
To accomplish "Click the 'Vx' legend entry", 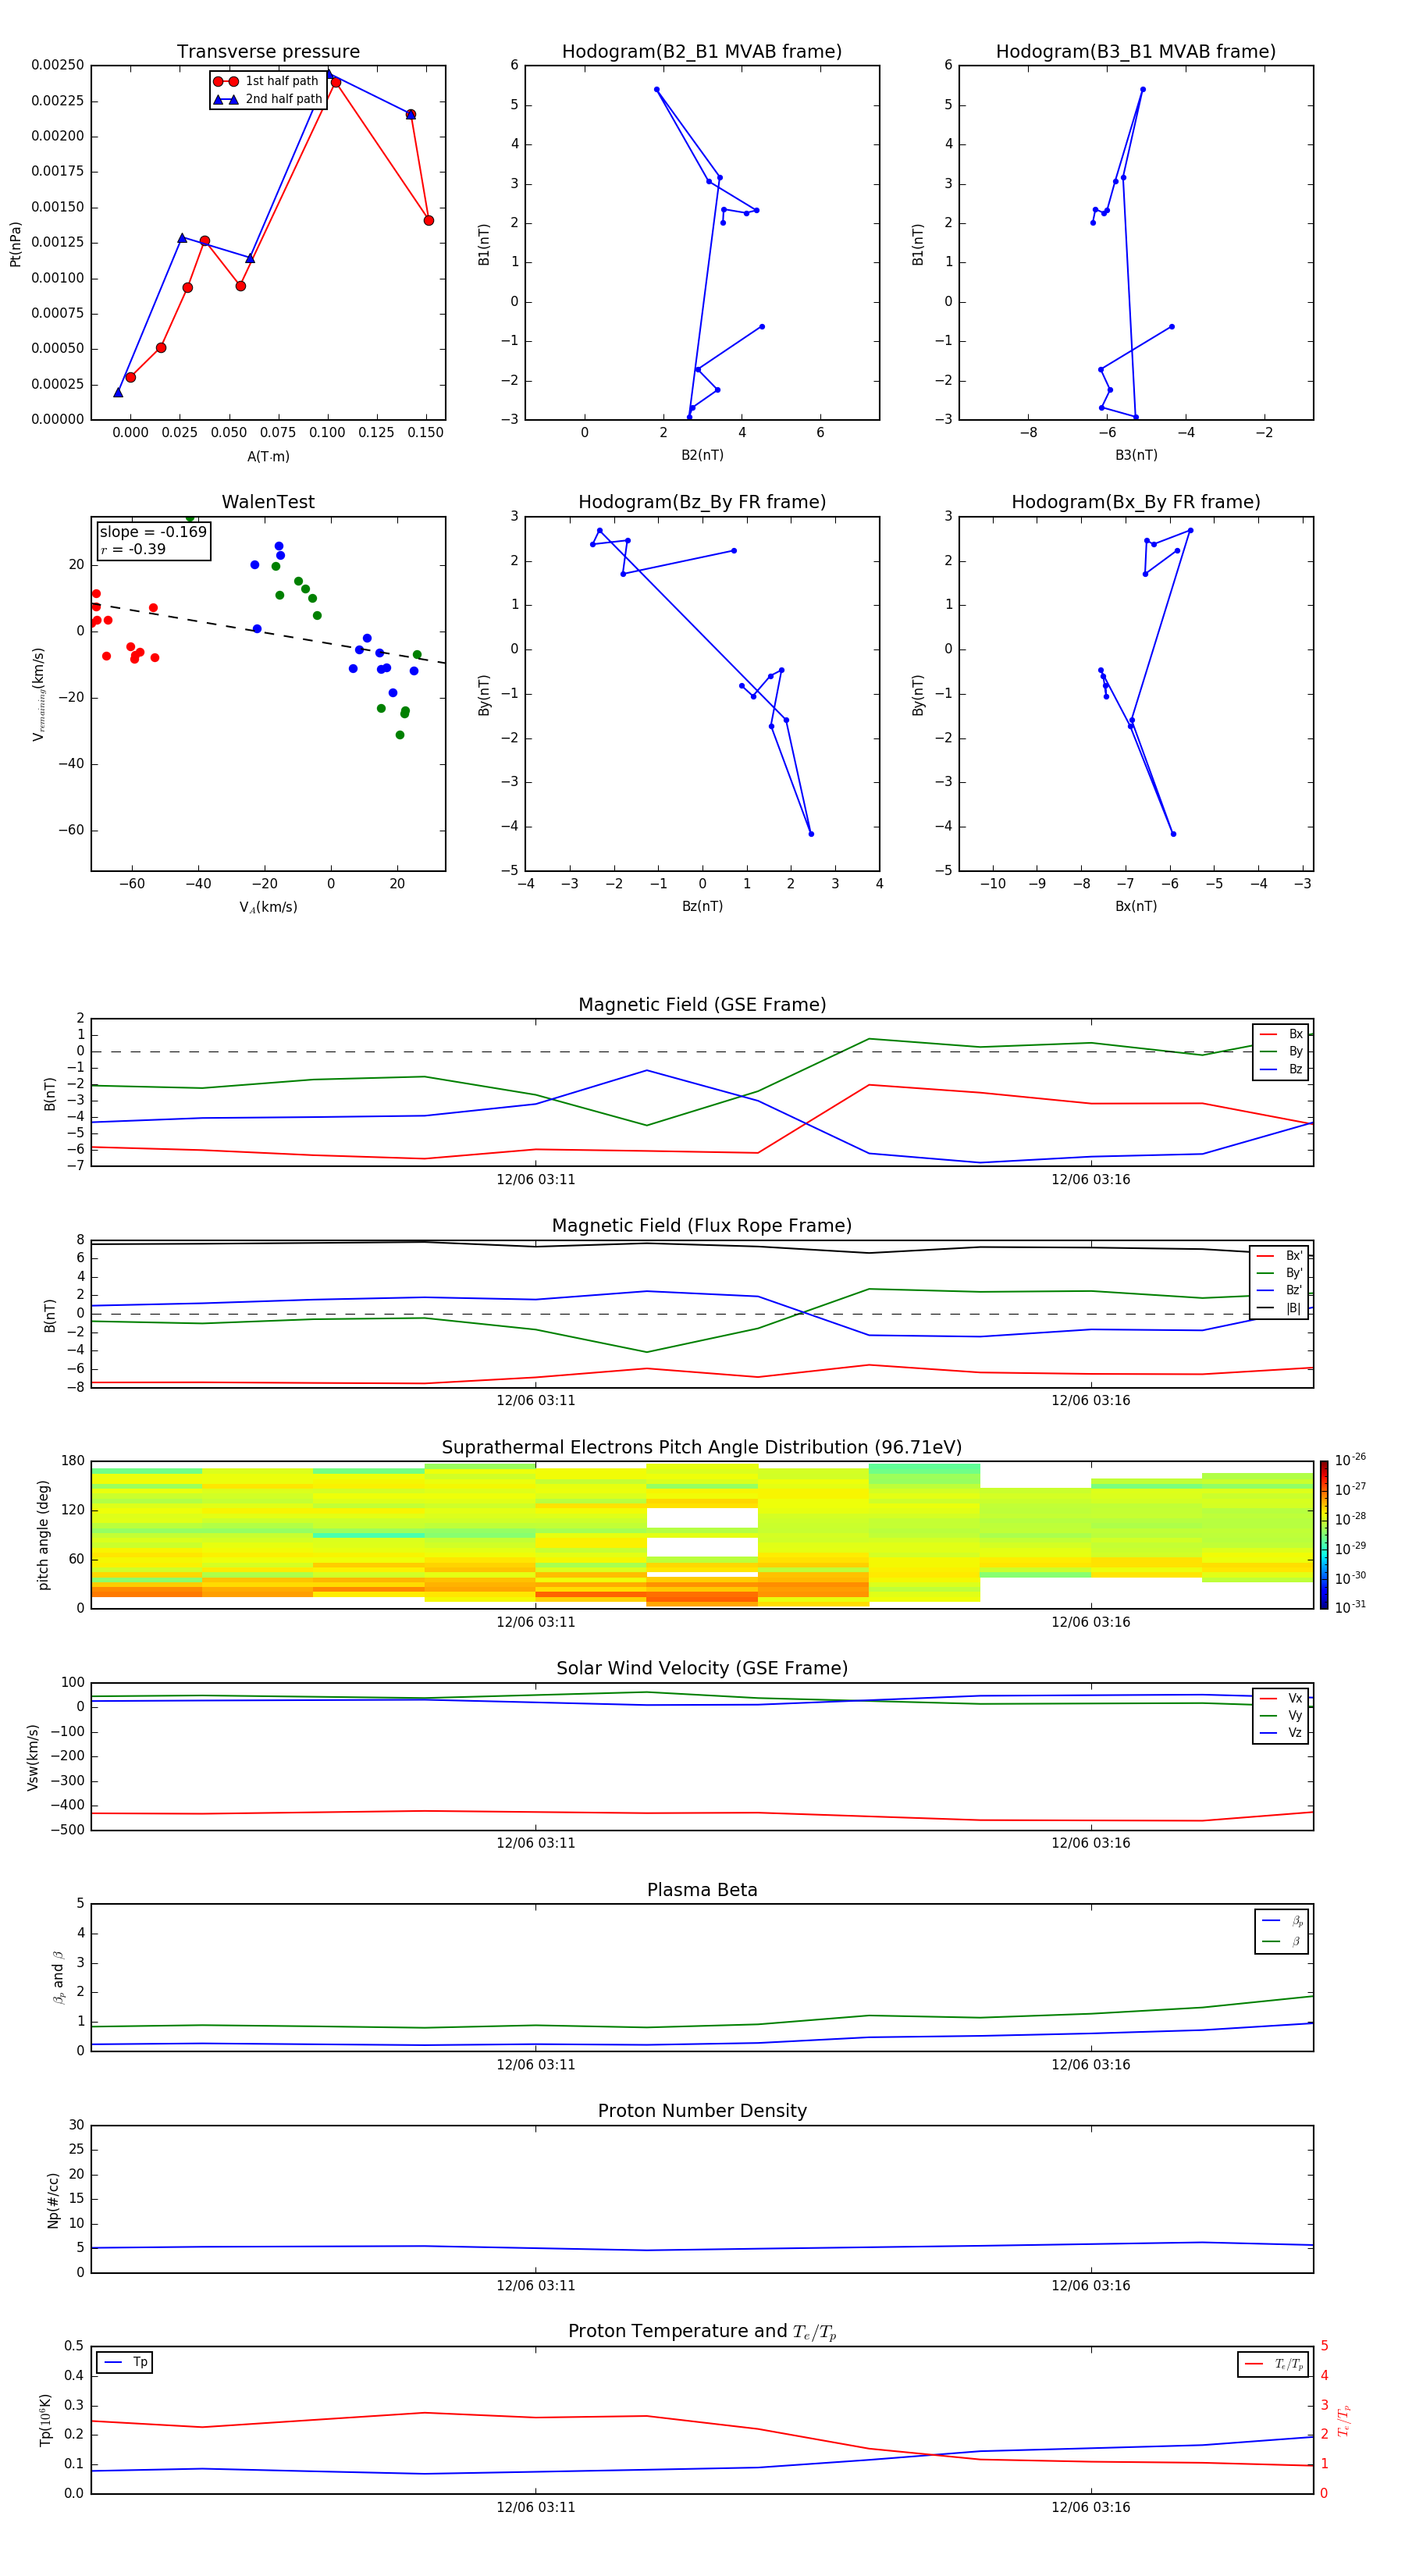I will pyautogui.click(x=1281, y=1698).
